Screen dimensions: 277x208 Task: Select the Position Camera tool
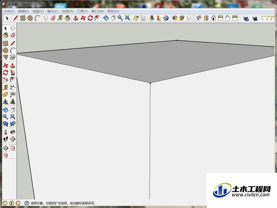(x=6, y=132)
